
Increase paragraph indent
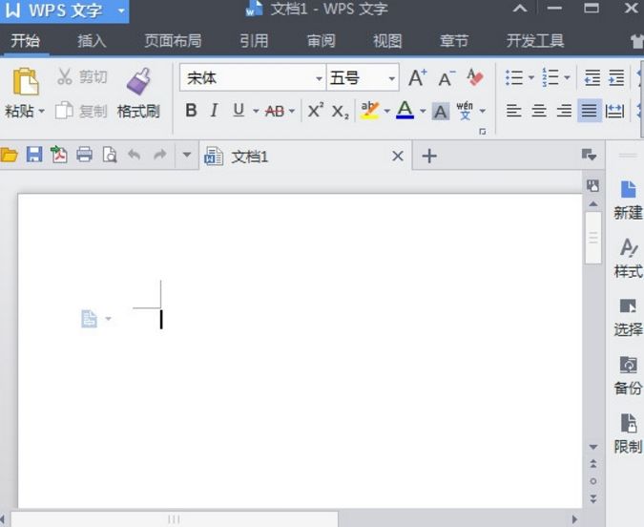[x=616, y=77]
